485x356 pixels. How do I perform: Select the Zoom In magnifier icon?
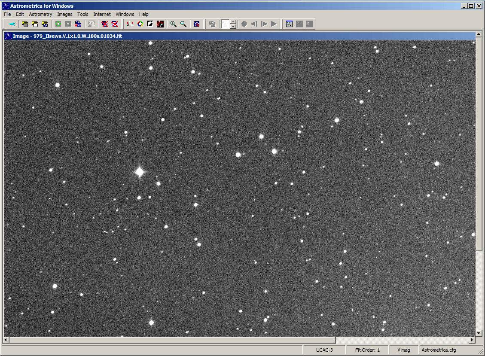tap(174, 24)
